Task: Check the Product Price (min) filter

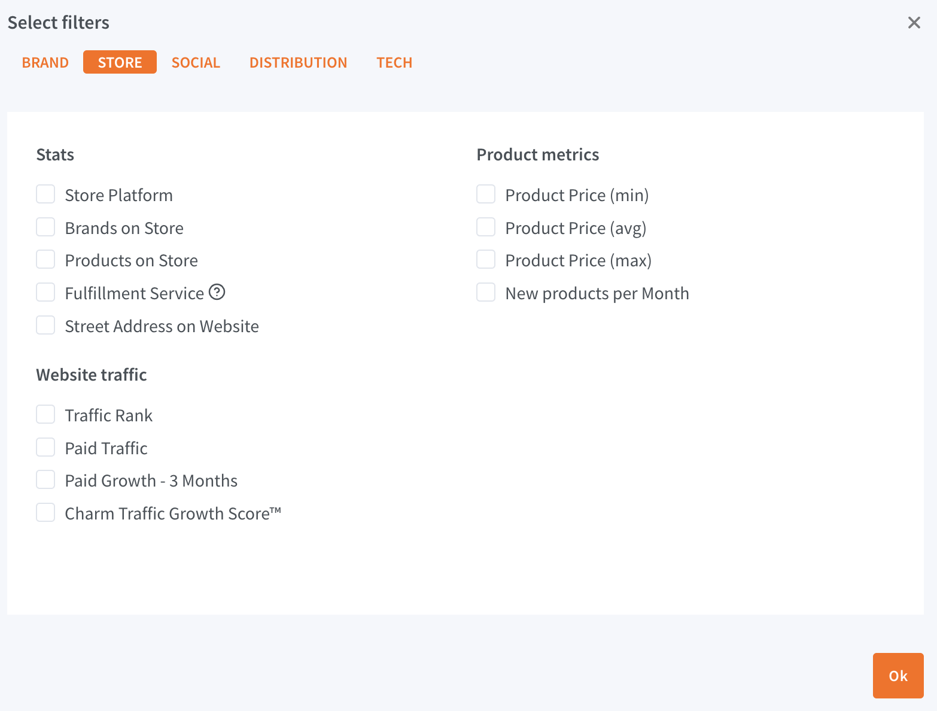Action: coord(486,195)
